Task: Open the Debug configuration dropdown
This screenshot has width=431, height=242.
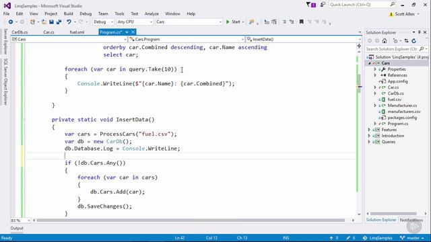Action: pyautogui.click(x=103, y=22)
